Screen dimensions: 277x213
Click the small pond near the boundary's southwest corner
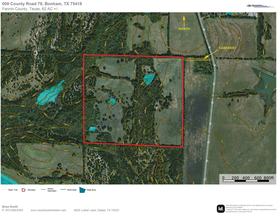tap(92, 129)
